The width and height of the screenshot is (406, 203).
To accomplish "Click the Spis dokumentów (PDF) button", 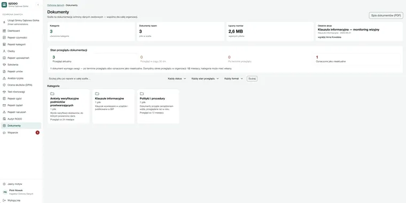I will click(x=386, y=15).
